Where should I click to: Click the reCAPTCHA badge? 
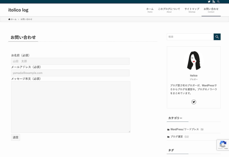222,145
